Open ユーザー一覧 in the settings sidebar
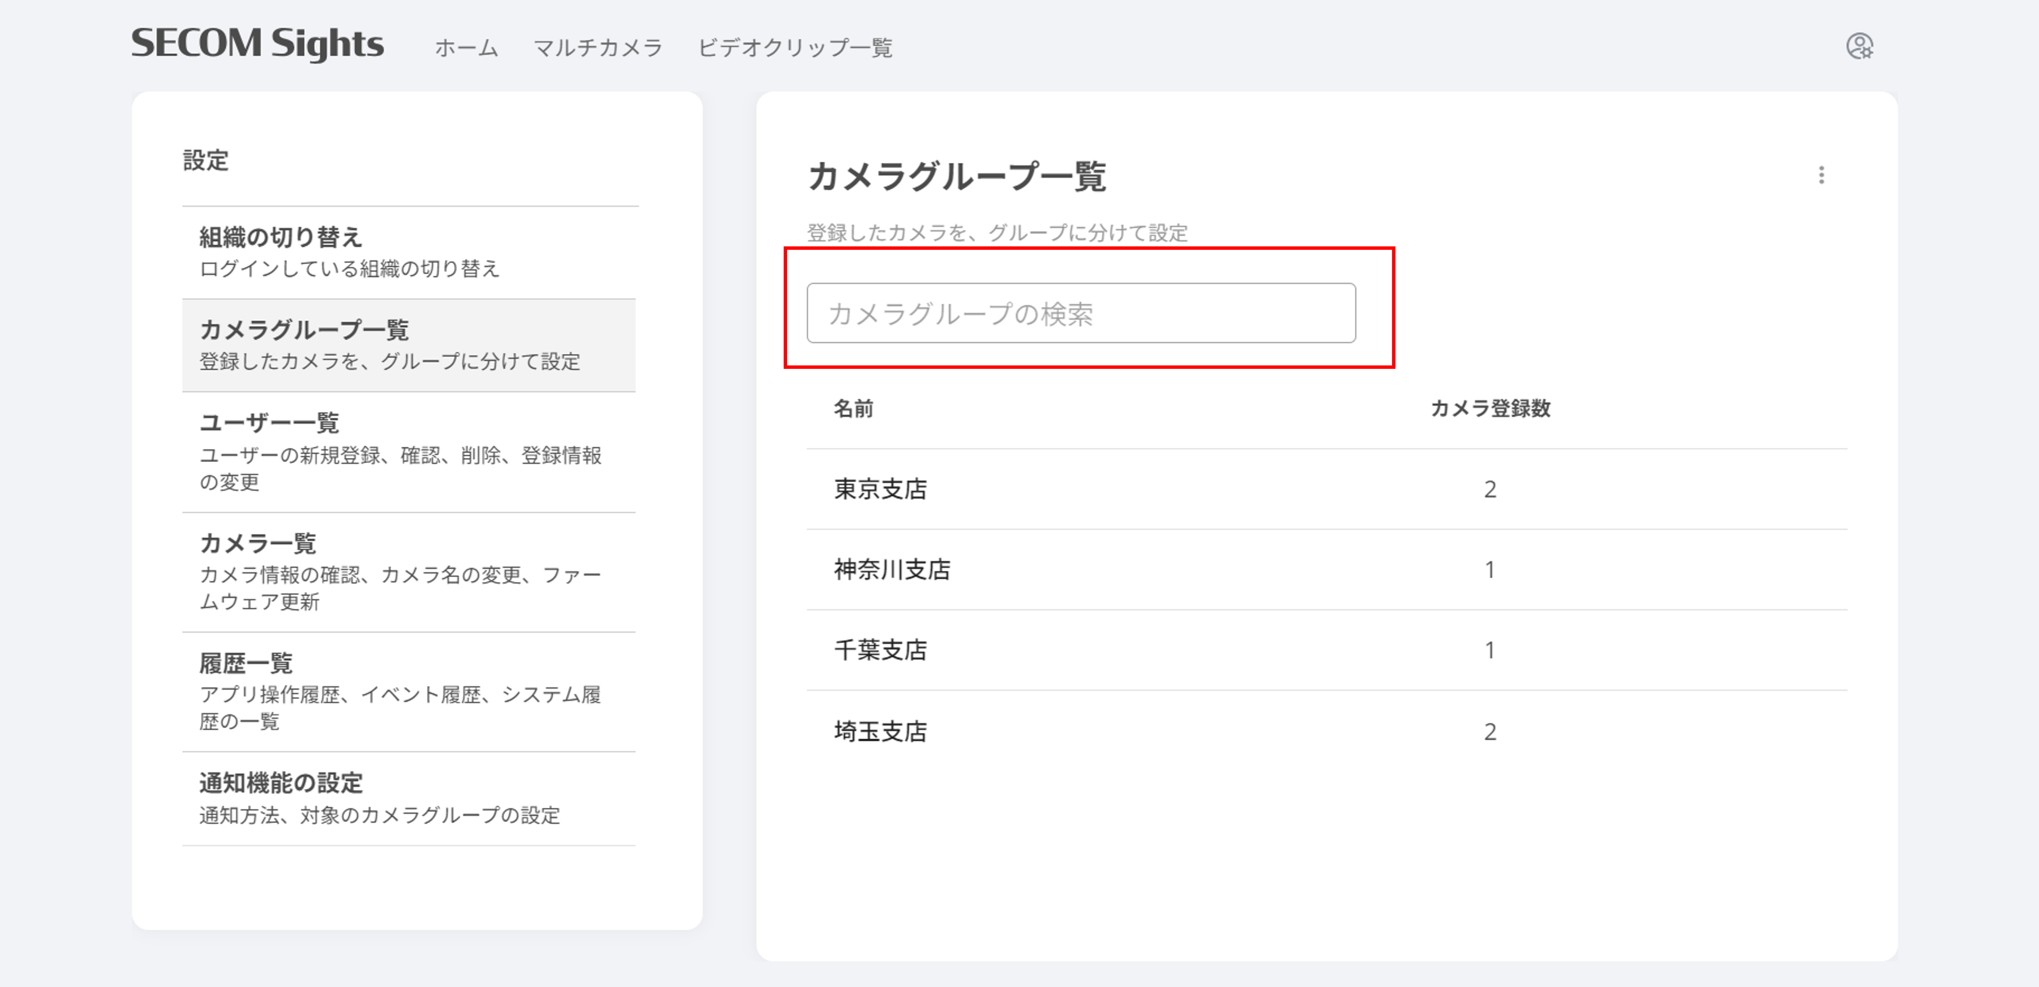The image size is (2039, 987). (x=409, y=452)
